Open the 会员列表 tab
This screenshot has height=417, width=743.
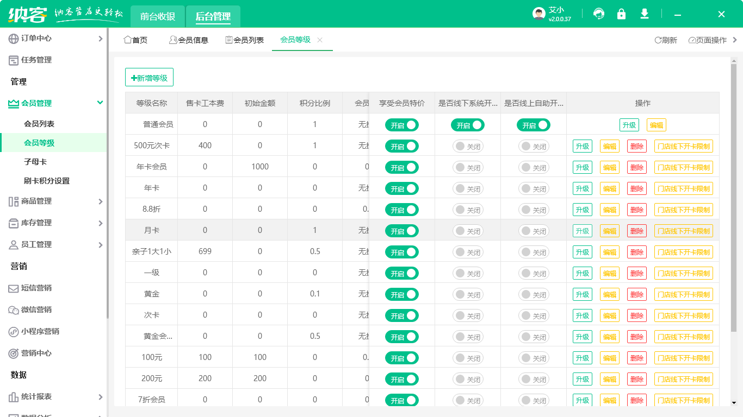click(245, 40)
